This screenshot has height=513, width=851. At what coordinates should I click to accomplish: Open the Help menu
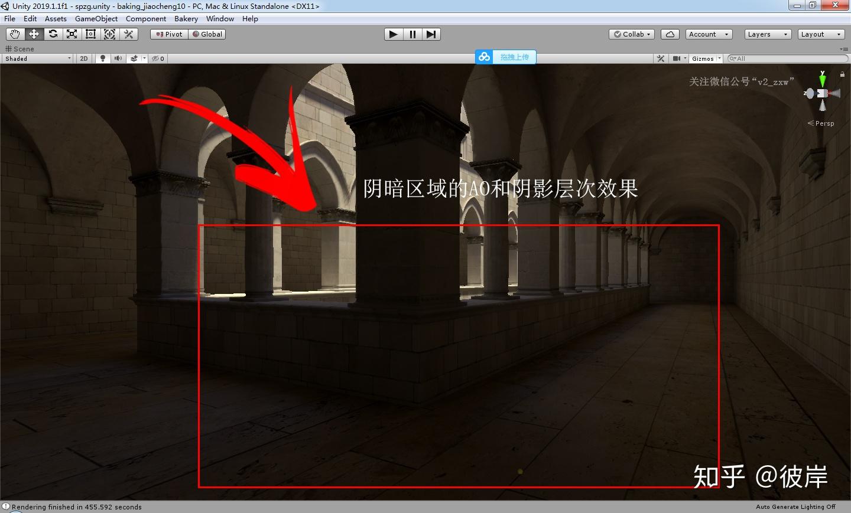(251, 19)
